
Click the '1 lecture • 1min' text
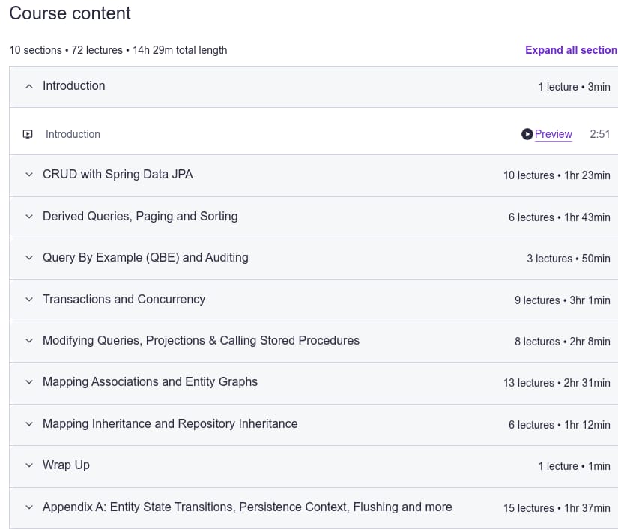pos(575,466)
